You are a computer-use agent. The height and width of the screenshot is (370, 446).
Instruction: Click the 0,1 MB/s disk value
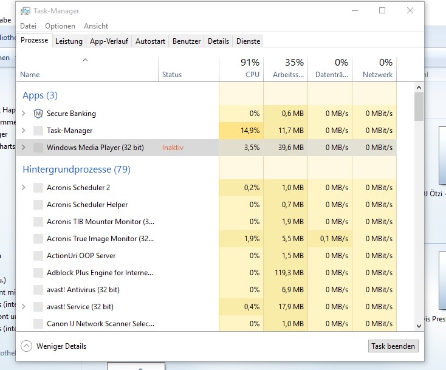tap(334, 239)
